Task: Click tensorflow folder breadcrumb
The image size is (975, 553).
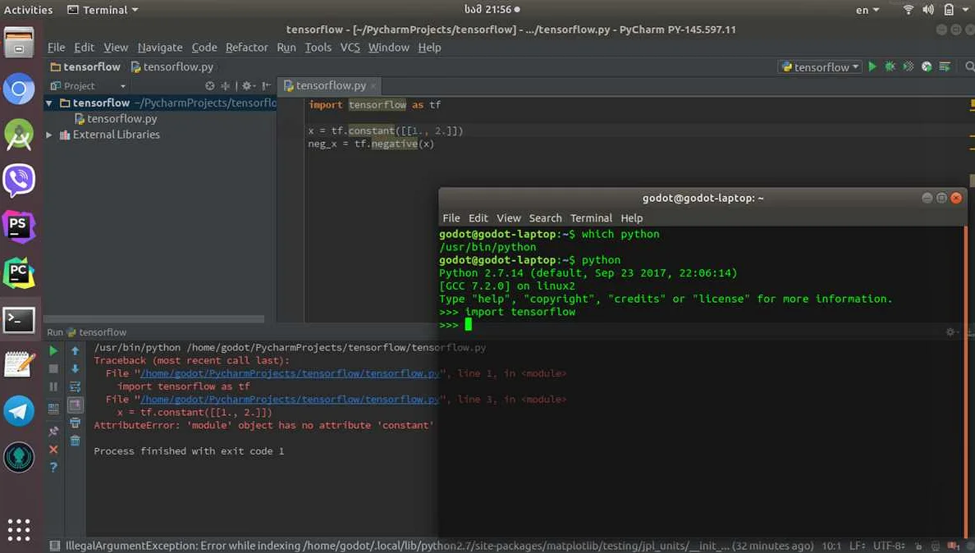Action: click(85, 66)
